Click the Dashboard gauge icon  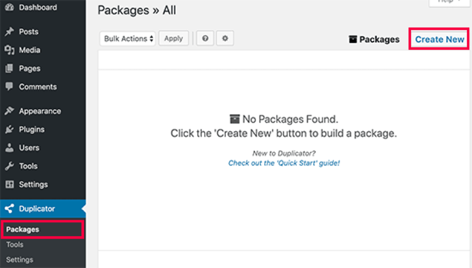[x=9, y=8]
